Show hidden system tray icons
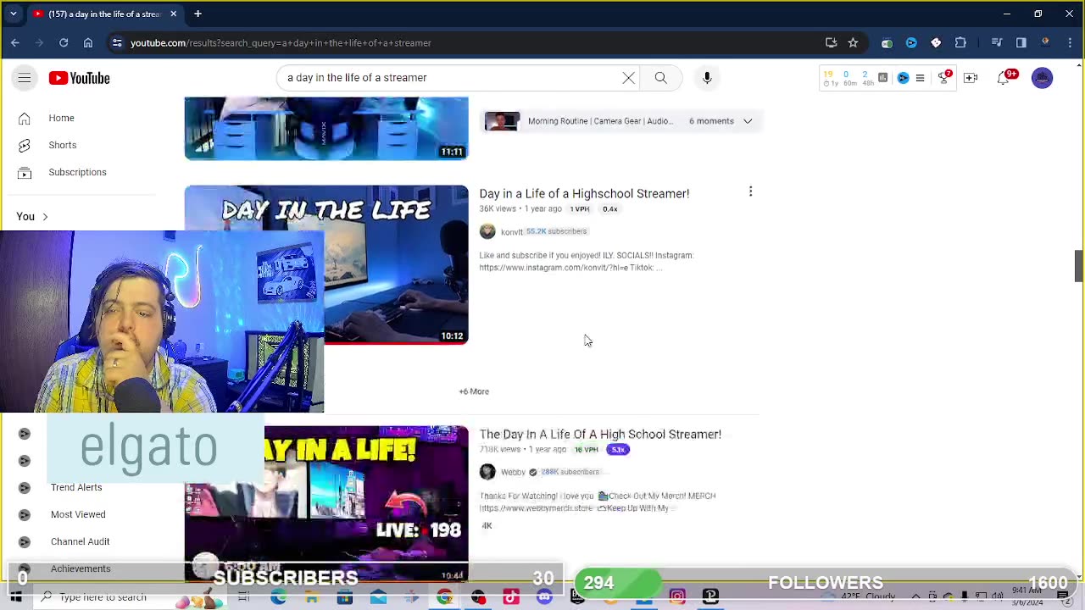 point(916,596)
